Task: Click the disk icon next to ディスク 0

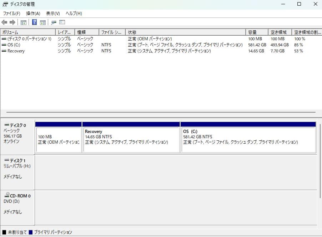Action: 6,125
